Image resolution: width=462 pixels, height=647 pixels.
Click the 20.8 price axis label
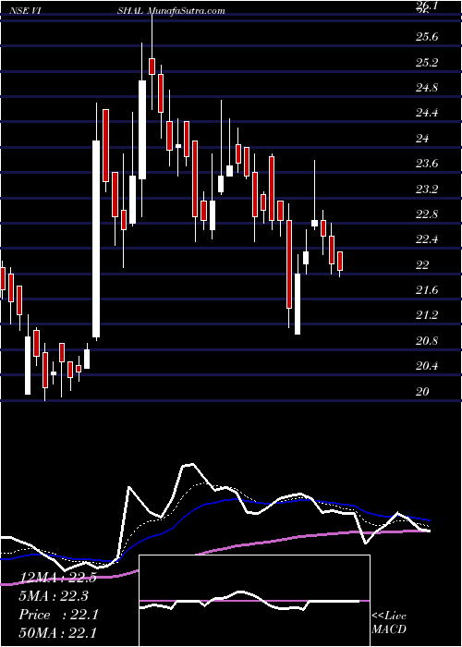coord(427,341)
